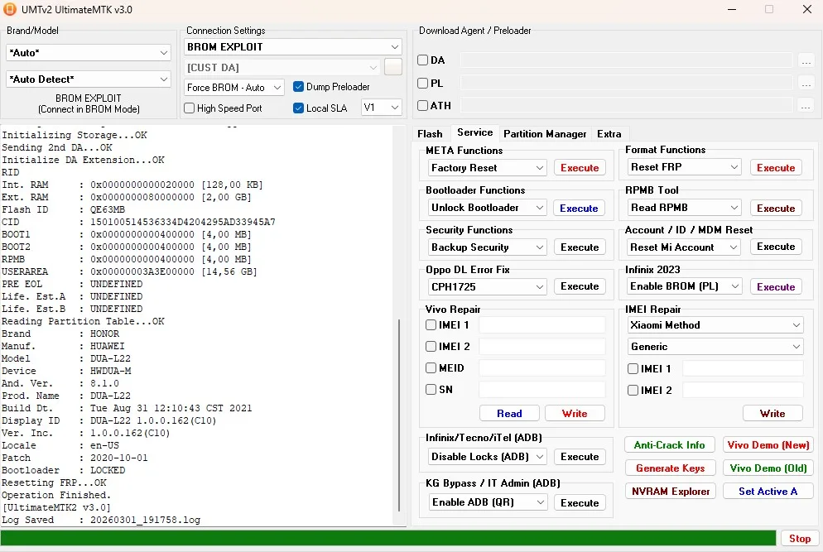Tick Vivo Repair IMEI 2 checkbox
The image size is (823, 552).
pyautogui.click(x=431, y=346)
